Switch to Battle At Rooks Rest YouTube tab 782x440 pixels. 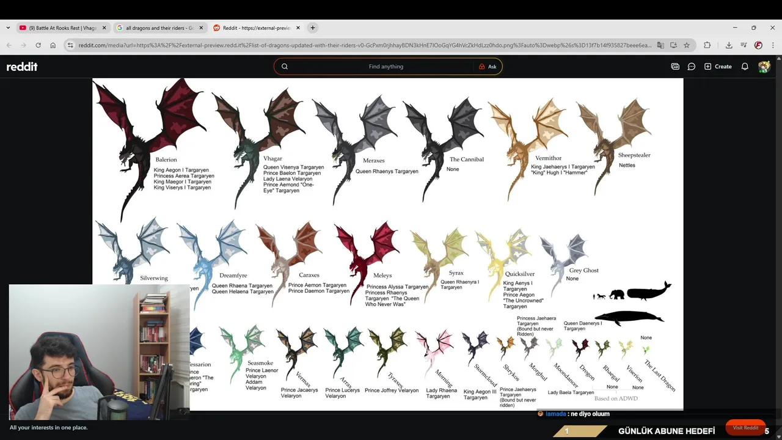click(63, 28)
